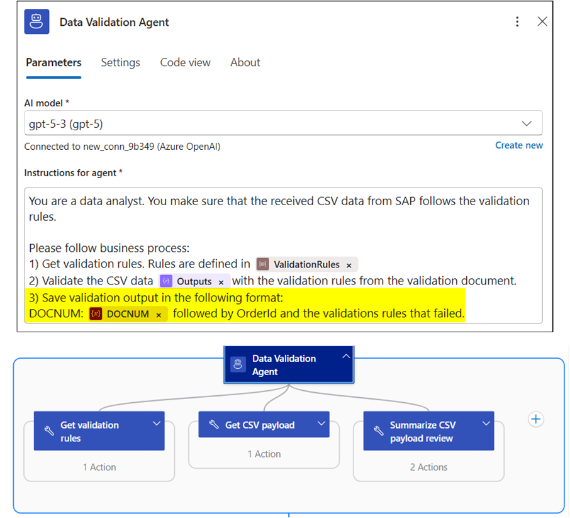The image size is (570, 518).
Task: Select the Get CSV payload tool node
Action: pos(264,424)
